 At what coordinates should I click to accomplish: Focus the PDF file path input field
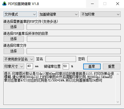pyautogui.click(x=74, y=27)
